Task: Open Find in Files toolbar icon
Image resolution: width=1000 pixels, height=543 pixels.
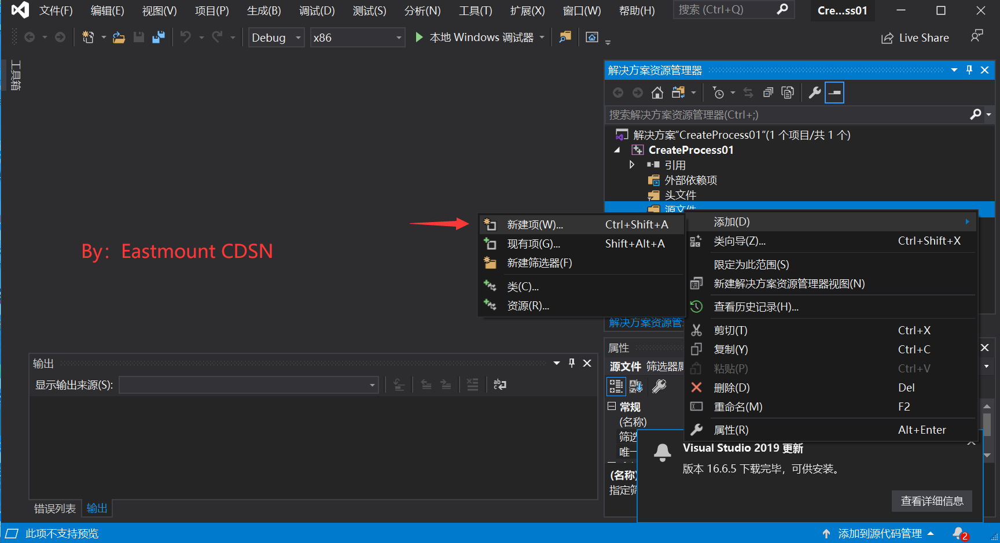Action: pyautogui.click(x=565, y=38)
